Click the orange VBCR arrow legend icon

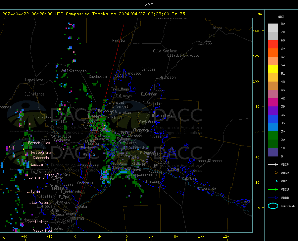(273, 173)
